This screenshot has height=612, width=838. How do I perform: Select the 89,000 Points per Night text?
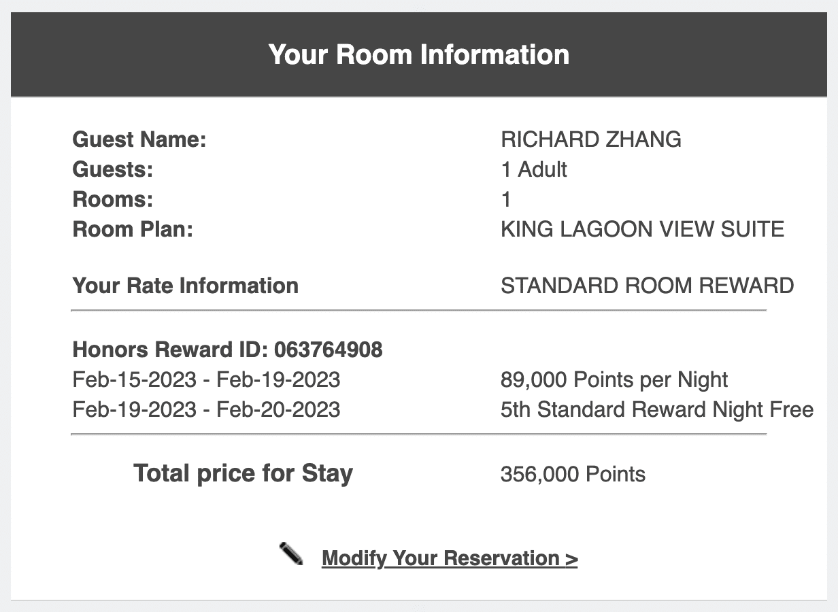click(614, 379)
